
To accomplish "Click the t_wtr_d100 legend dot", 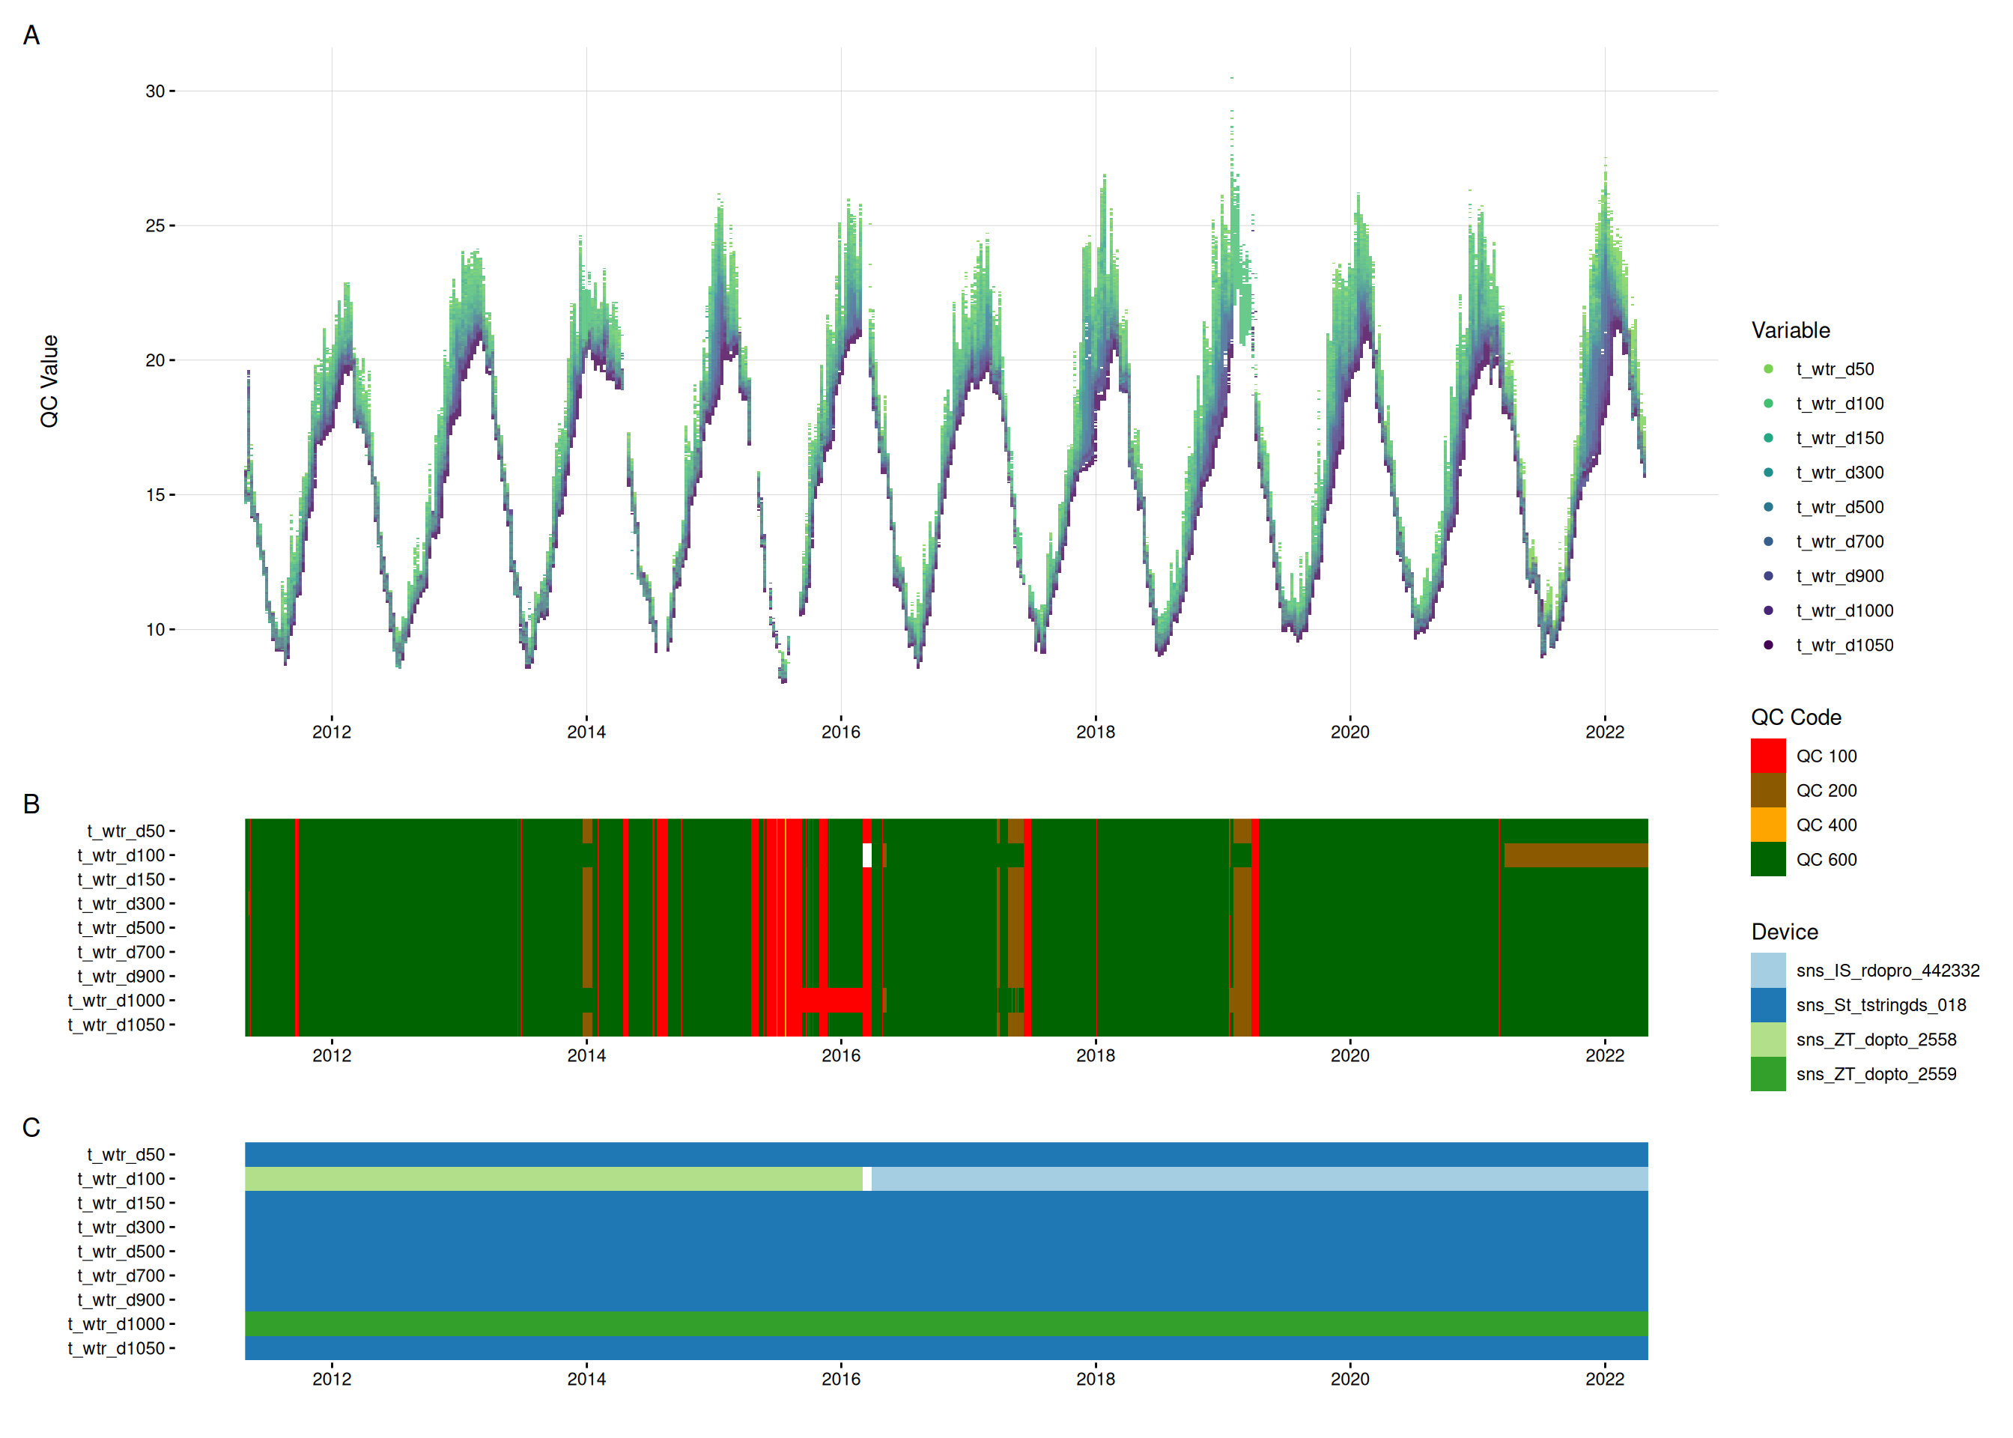I will click(x=1768, y=404).
